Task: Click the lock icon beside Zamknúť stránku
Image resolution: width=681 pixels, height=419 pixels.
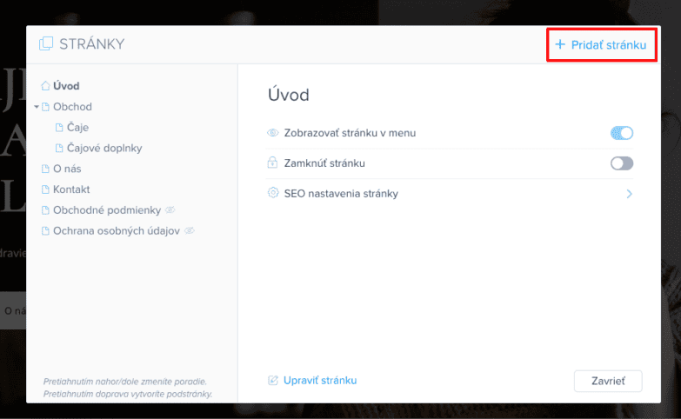Action: click(x=273, y=163)
